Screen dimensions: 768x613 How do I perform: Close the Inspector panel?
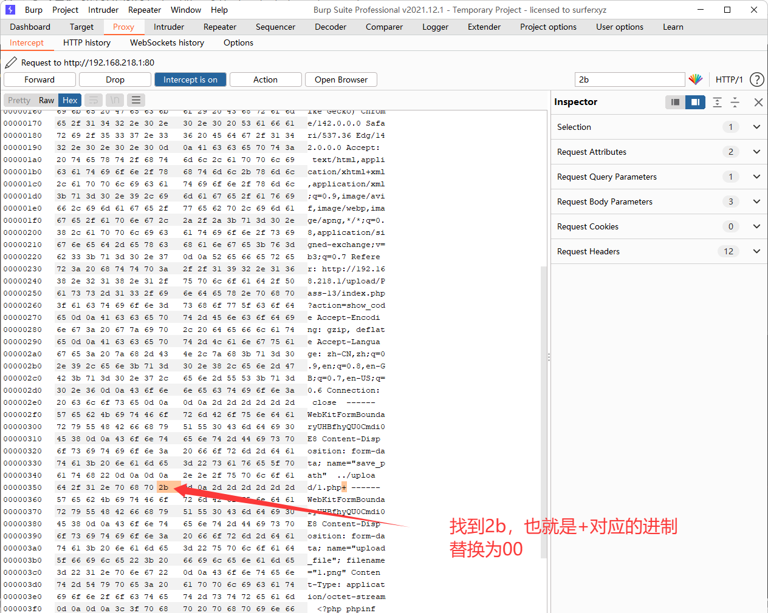[758, 102]
